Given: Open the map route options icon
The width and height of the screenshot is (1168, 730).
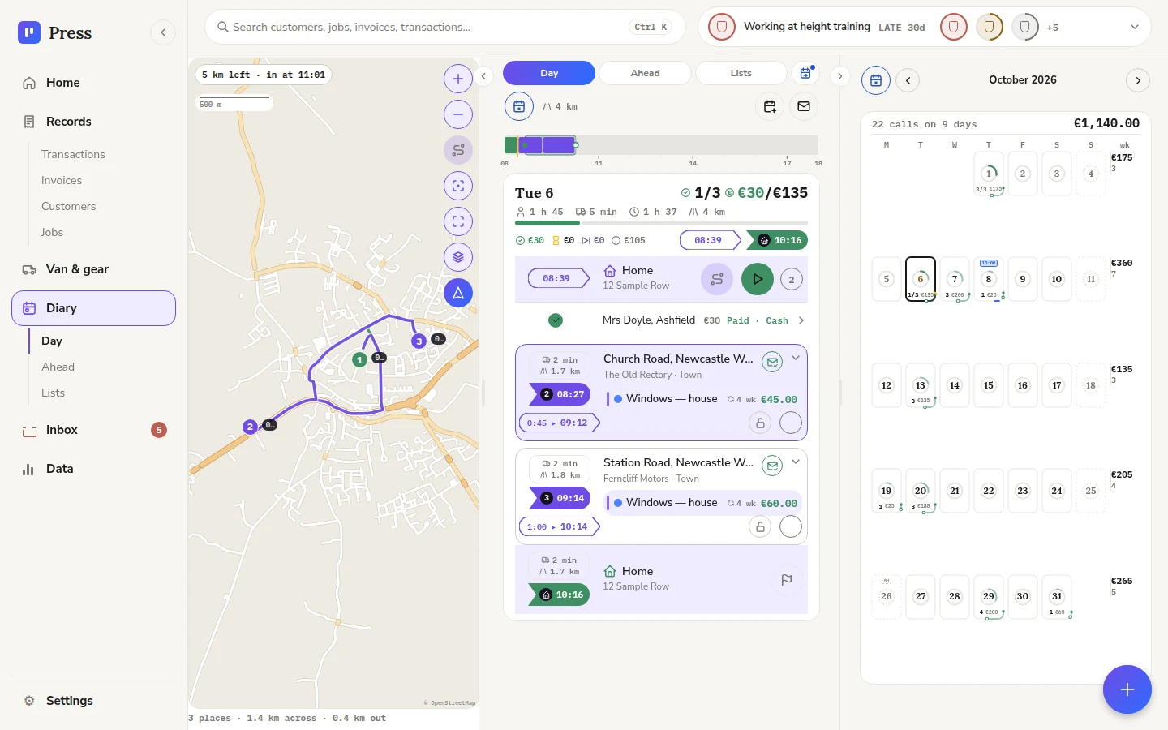Looking at the screenshot, I should pos(458,150).
